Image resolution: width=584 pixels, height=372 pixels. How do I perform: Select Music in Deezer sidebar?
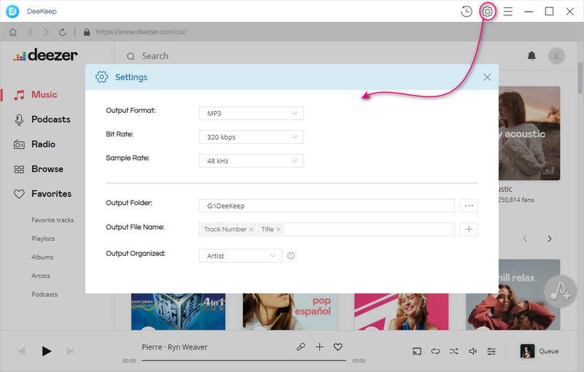(35, 95)
